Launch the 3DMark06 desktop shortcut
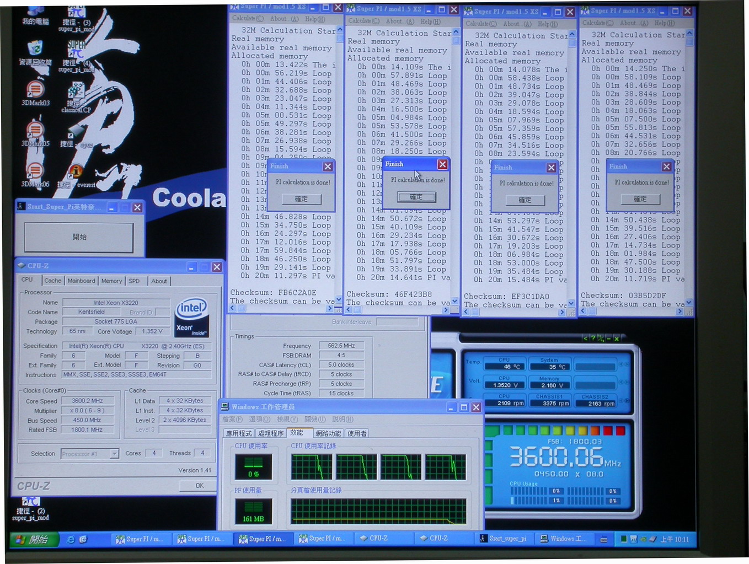749x564 pixels. [x=35, y=175]
